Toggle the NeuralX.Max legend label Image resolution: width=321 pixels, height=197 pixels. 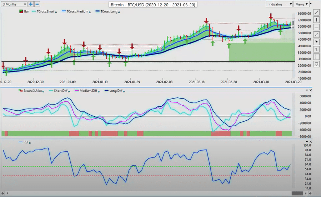[33, 91]
